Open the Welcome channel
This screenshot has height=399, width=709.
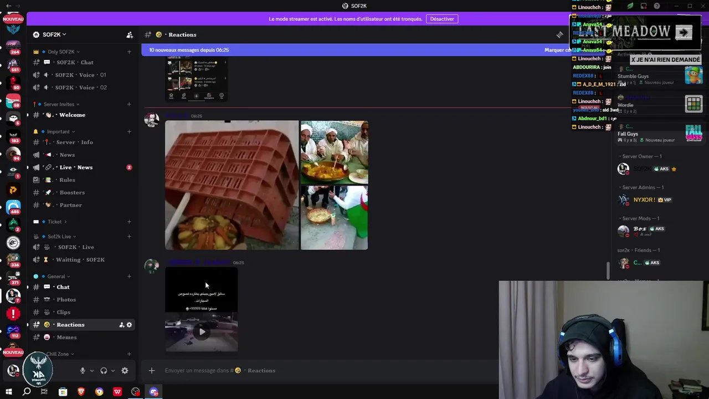click(83, 115)
